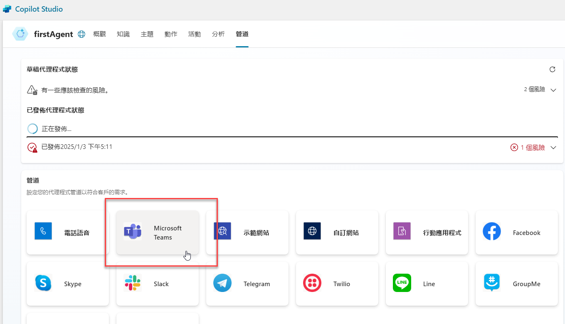
Task: Open the Telegram channel label
Action: coord(257,284)
